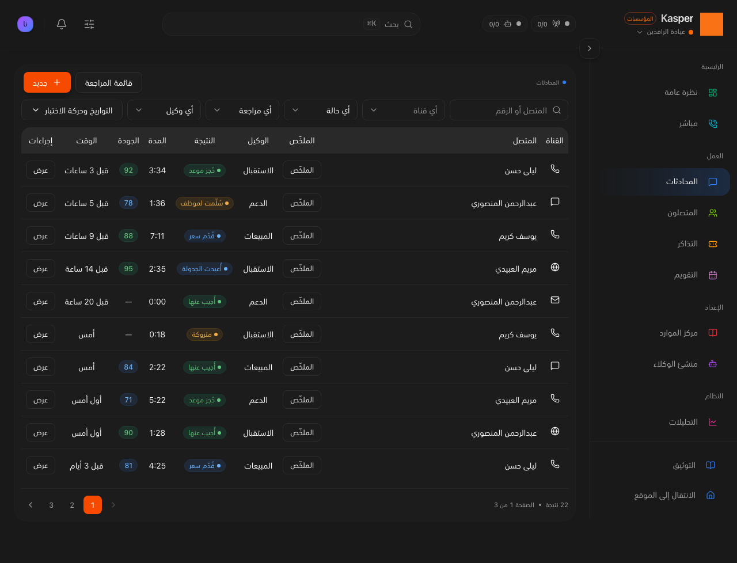The width and height of the screenshot is (737, 563).
Task: Open مركز الموارد resource center
Action: [x=662, y=333]
